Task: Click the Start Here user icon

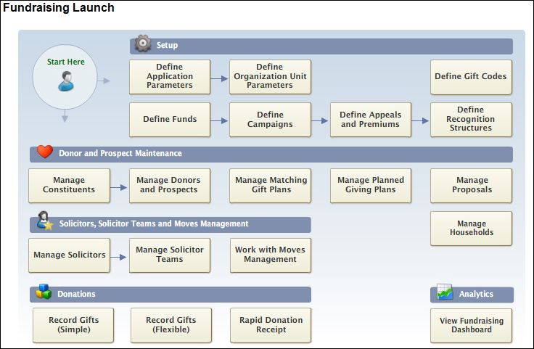Action: (66, 80)
